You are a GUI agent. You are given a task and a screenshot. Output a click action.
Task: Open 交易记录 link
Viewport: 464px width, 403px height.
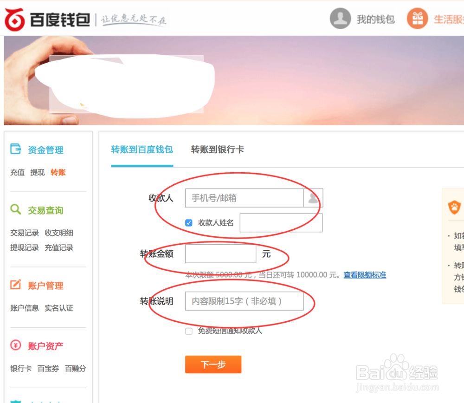25,233
